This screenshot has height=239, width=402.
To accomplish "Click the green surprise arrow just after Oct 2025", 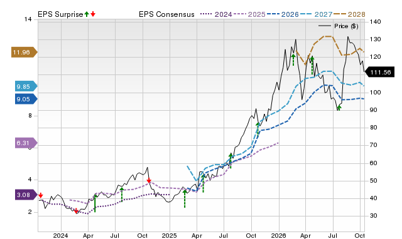I will 258,130.
